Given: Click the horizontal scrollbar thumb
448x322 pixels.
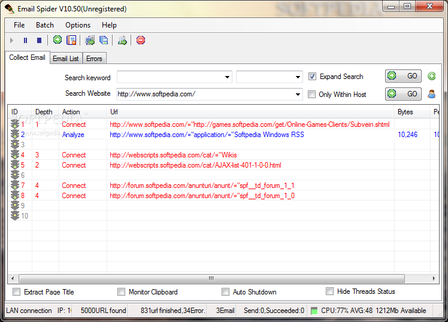Looking at the screenshot, I should tap(211, 278).
